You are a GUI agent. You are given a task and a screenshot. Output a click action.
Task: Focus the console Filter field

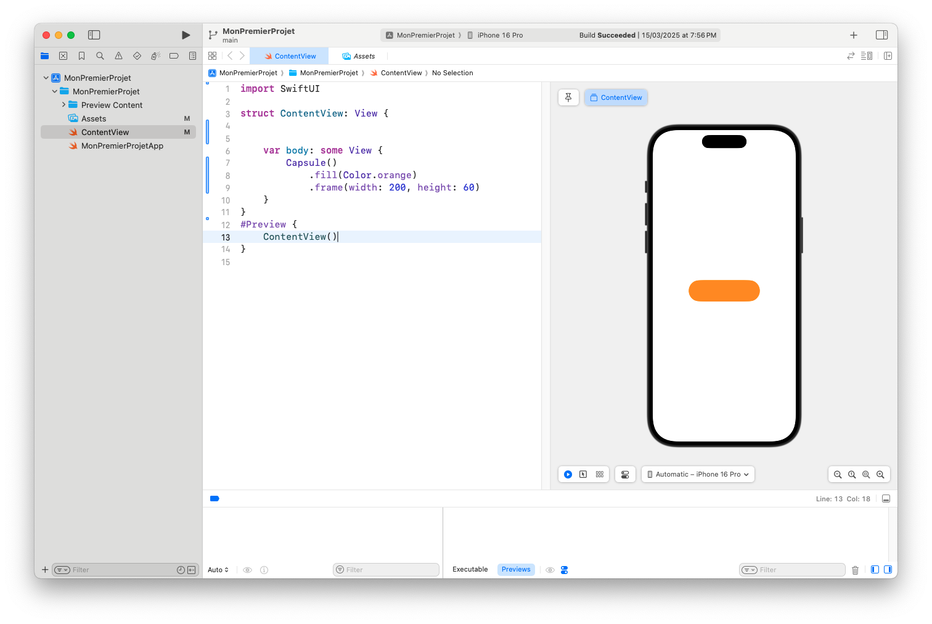(792, 570)
